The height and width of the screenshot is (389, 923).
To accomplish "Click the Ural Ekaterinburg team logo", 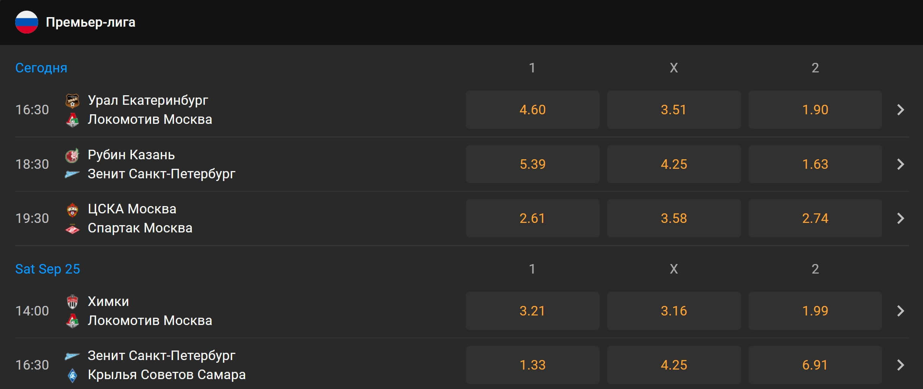I will (x=72, y=101).
